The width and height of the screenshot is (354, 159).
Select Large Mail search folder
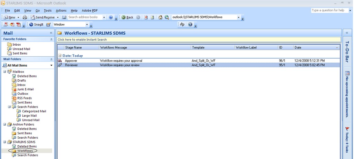tap(29, 116)
